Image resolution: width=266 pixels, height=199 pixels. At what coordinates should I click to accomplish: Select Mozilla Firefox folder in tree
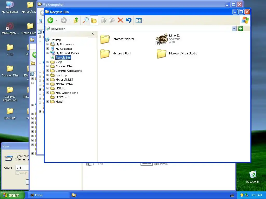tap(64, 84)
